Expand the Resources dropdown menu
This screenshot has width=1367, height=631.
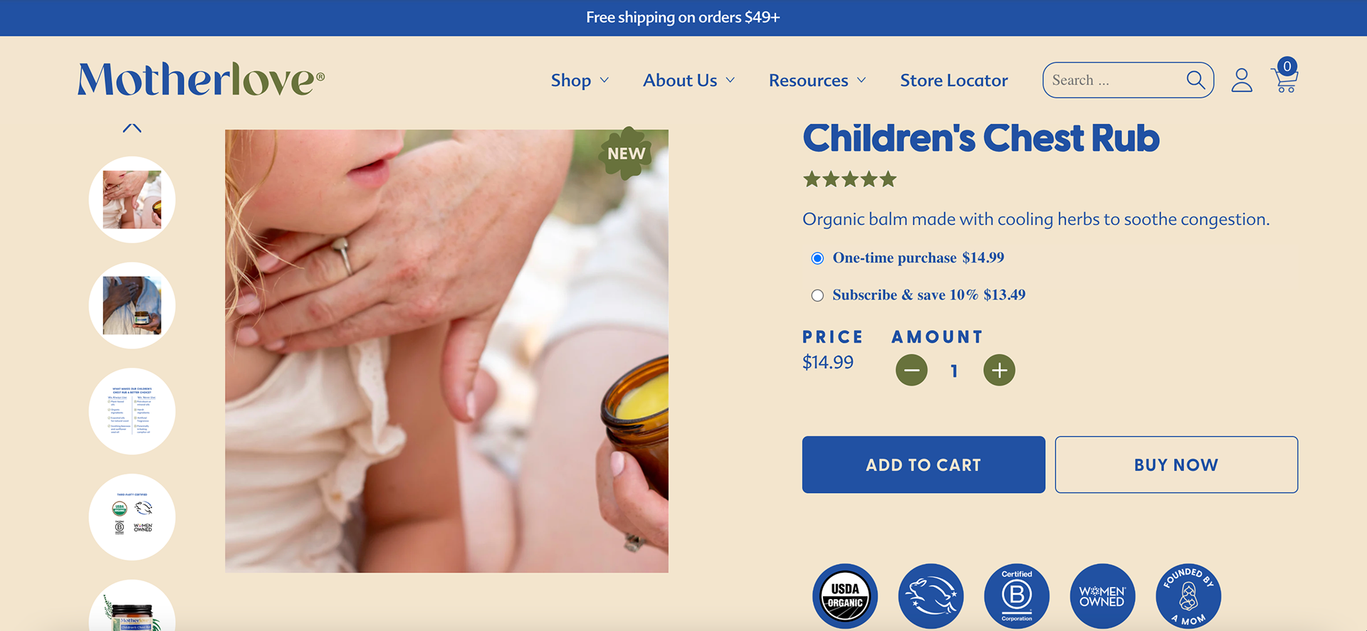click(x=817, y=80)
